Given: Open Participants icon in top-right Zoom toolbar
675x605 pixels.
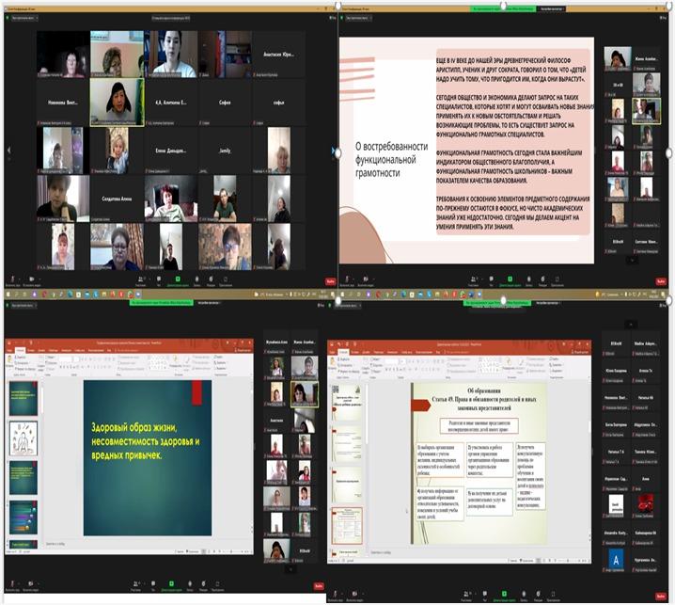Looking at the screenshot, I should pyautogui.click(x=475, y=279).
